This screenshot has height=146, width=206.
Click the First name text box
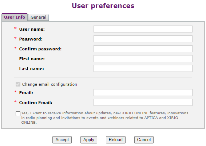click(x=143, y=59)
